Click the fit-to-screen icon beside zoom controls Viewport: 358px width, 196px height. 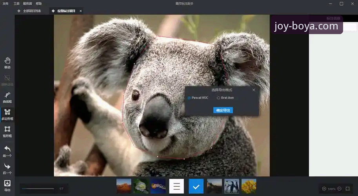[x=348, y=189]
